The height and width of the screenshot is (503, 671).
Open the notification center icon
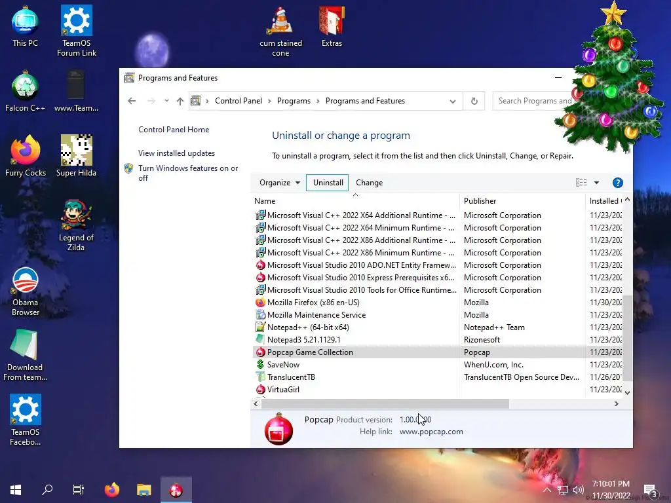tap(650, 490)
